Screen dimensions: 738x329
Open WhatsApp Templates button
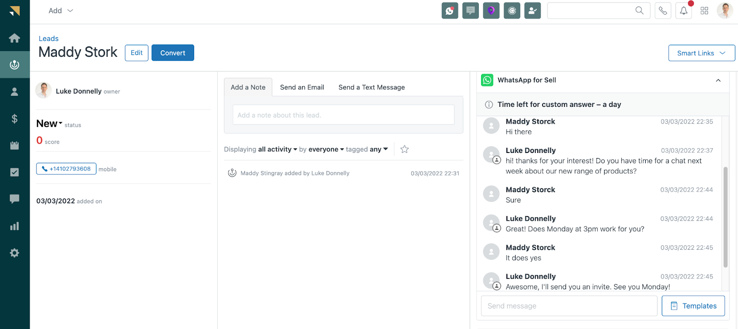tap(693, 306)
